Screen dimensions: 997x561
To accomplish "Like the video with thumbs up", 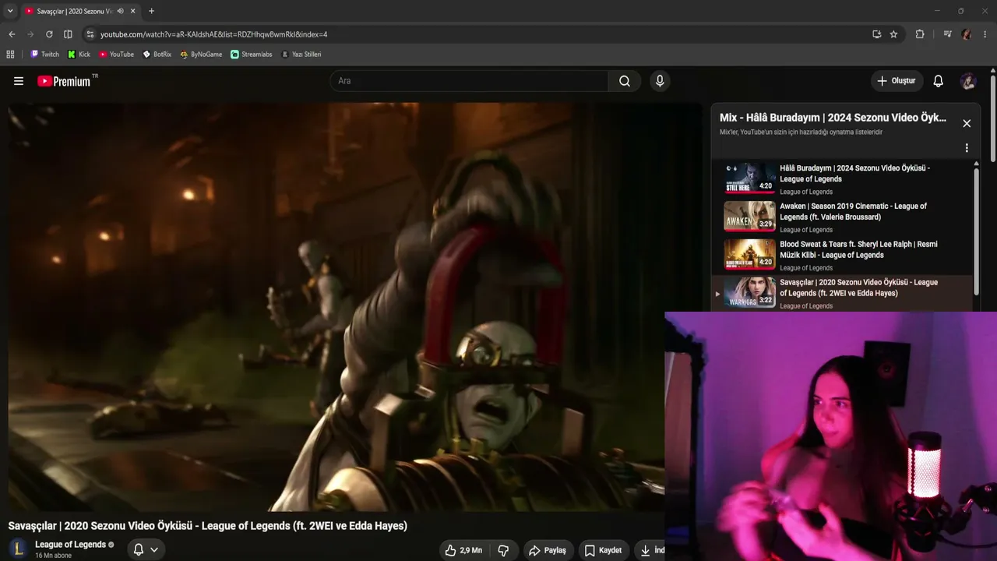I will click(463, 550).
